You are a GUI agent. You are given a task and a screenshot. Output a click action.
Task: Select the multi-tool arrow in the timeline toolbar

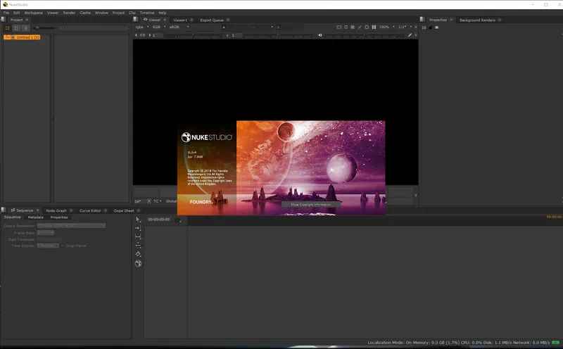138,220
